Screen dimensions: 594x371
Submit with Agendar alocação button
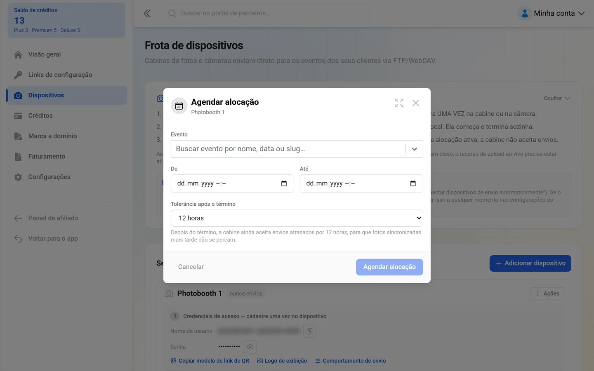pyautogui.click(x=389, y=267)
